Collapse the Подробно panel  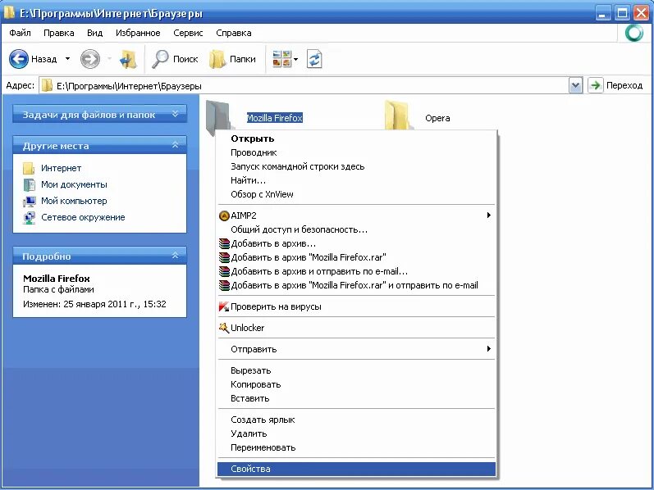point(175,256)
